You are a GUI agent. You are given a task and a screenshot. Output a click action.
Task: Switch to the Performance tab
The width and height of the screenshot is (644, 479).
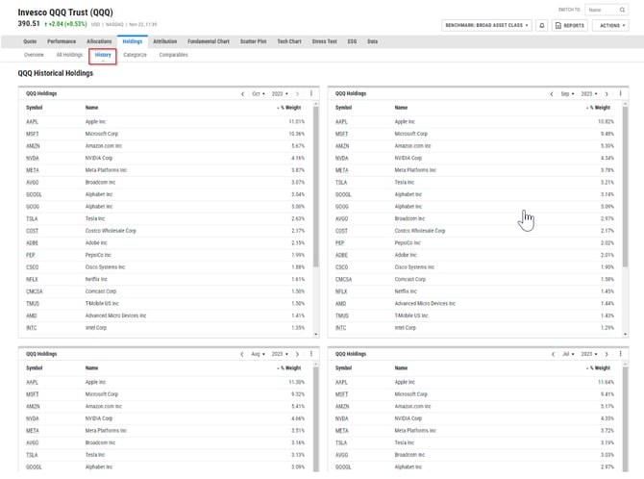pyautogui.click(x=62, y=41)
